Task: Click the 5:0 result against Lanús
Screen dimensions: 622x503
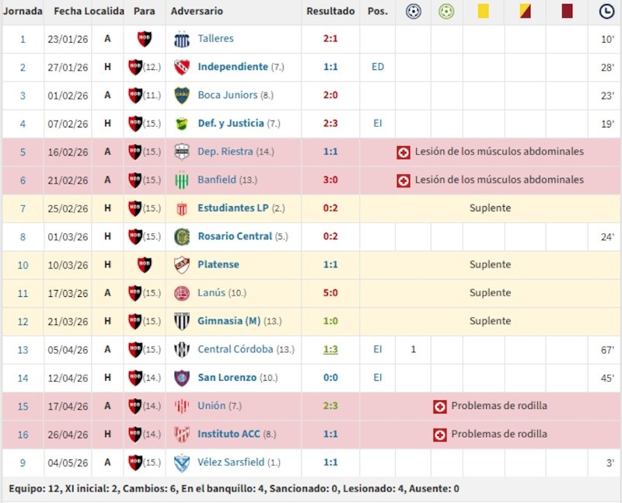Action: (330, 293)
